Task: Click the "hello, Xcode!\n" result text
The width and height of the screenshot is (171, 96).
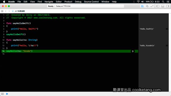Action: [x=147, y=46]
